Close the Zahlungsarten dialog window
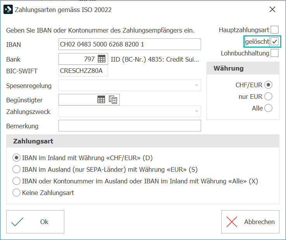Screen dimensions: 286x240 272,9
